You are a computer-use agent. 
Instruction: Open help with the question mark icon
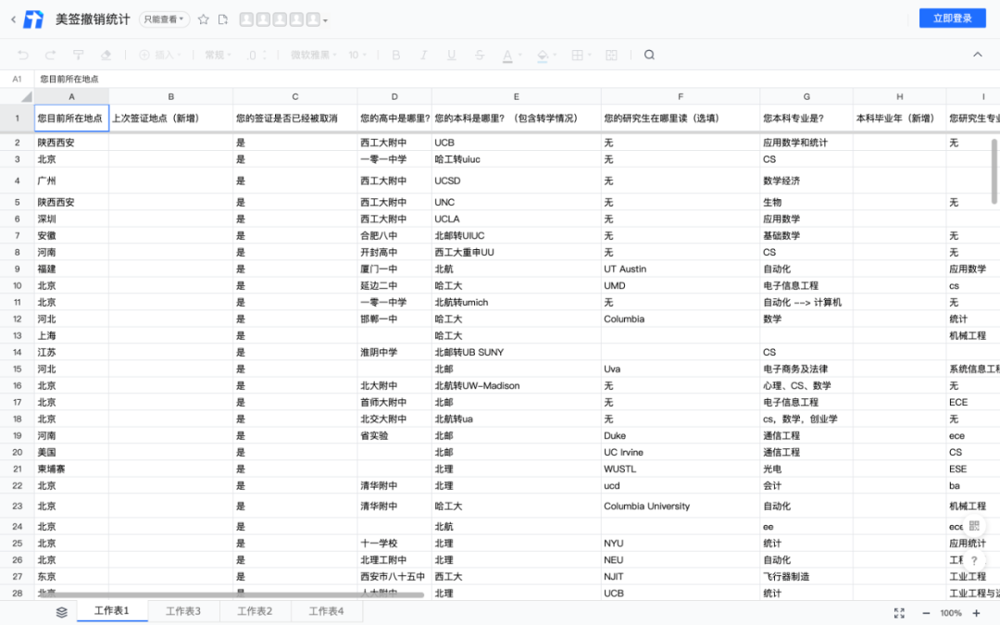tap(974, 560)
